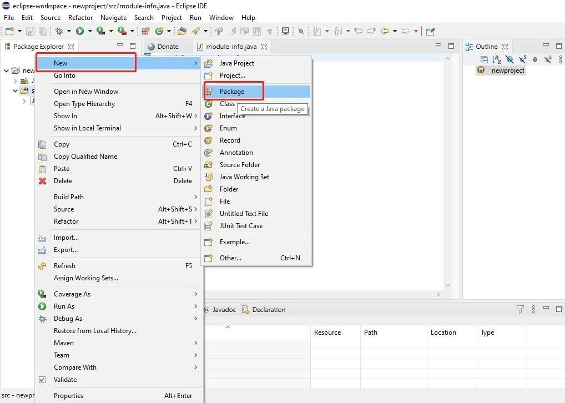The height and width of the screenshot is (403, 565).
Task: Sort Outline members alphabetically
Action: (x=497, y=59)
